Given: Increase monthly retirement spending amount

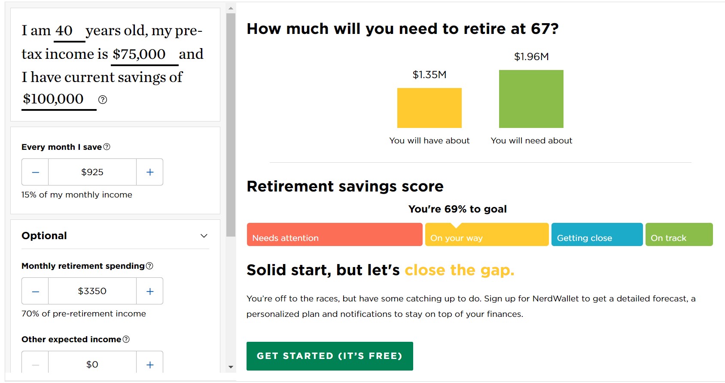Looking at the screenshot, I should pos(150,291).
